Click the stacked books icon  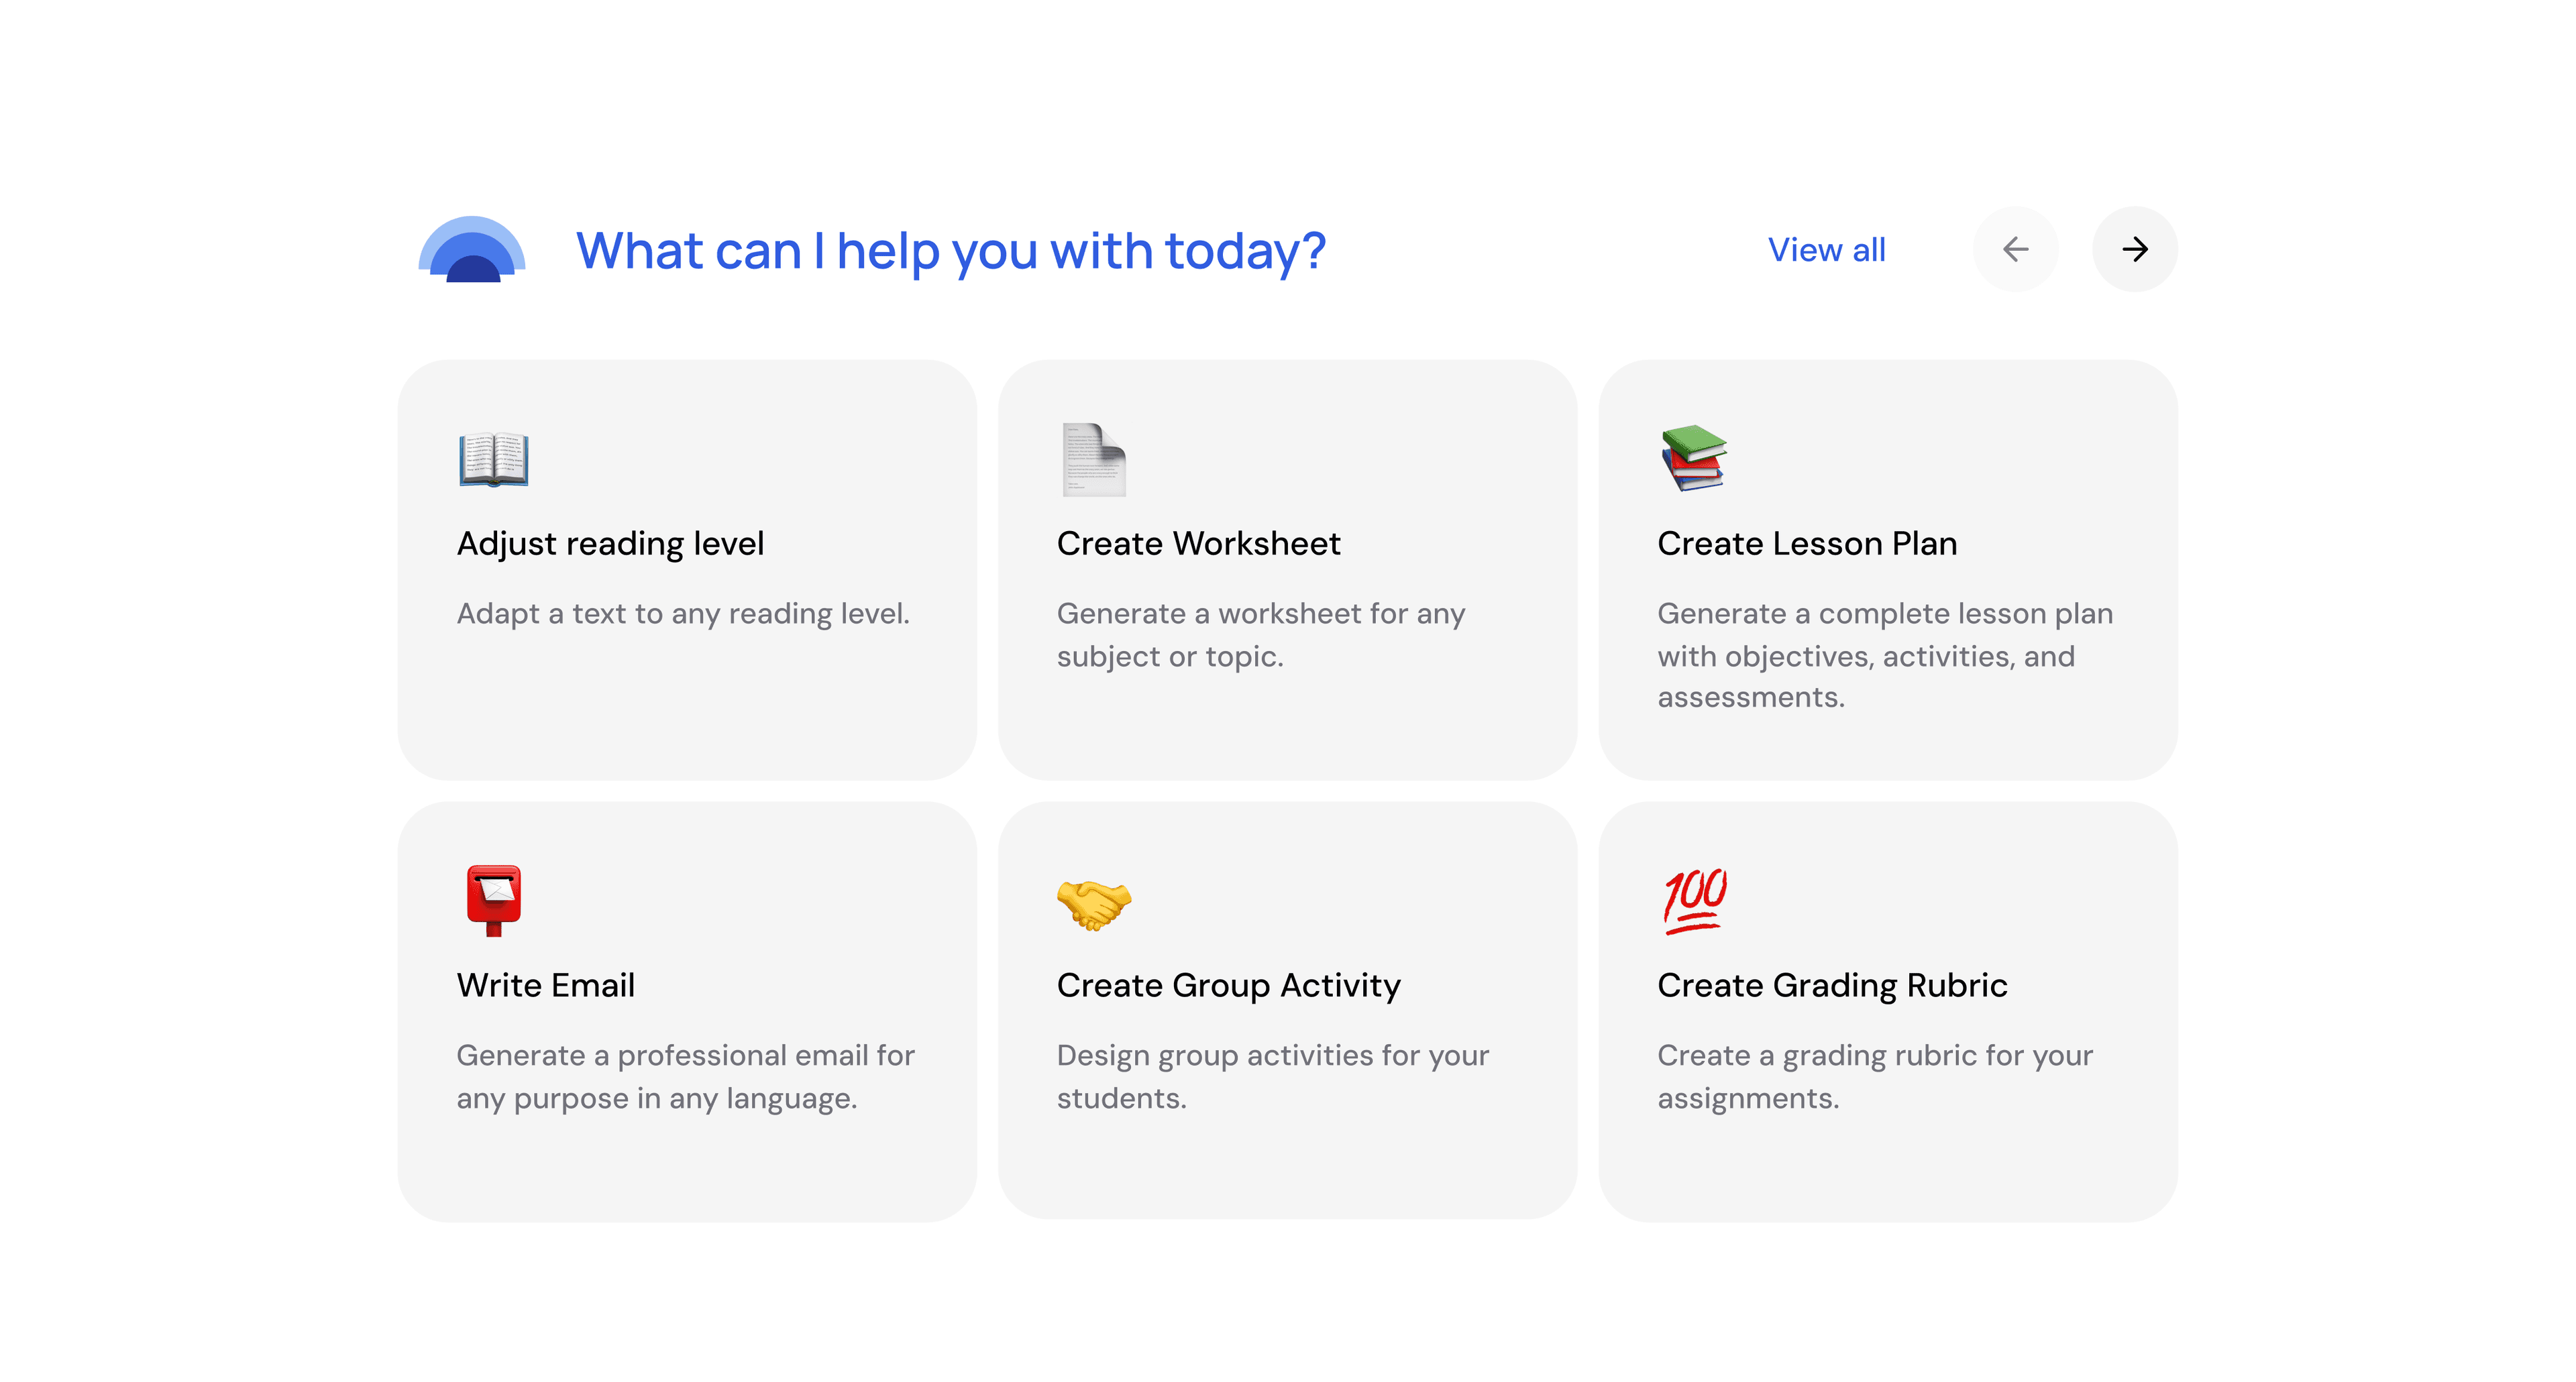pos(1694,459)
